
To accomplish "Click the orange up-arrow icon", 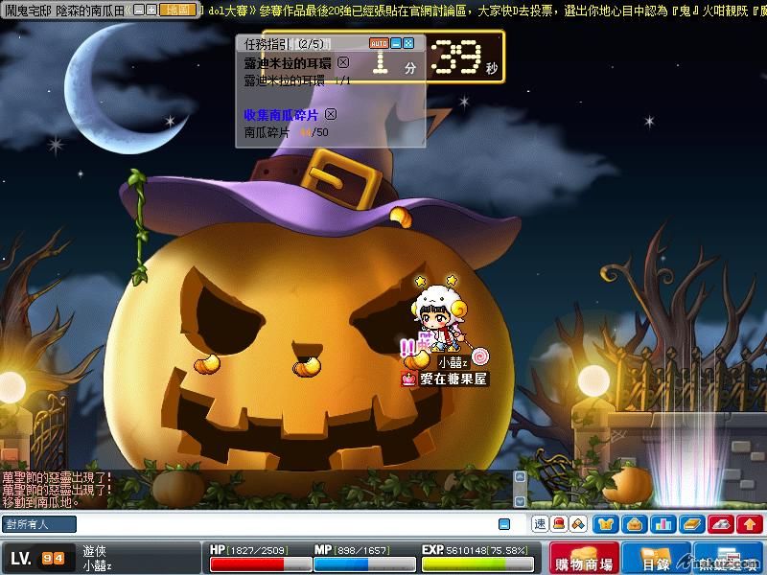I will click(751, 524).
